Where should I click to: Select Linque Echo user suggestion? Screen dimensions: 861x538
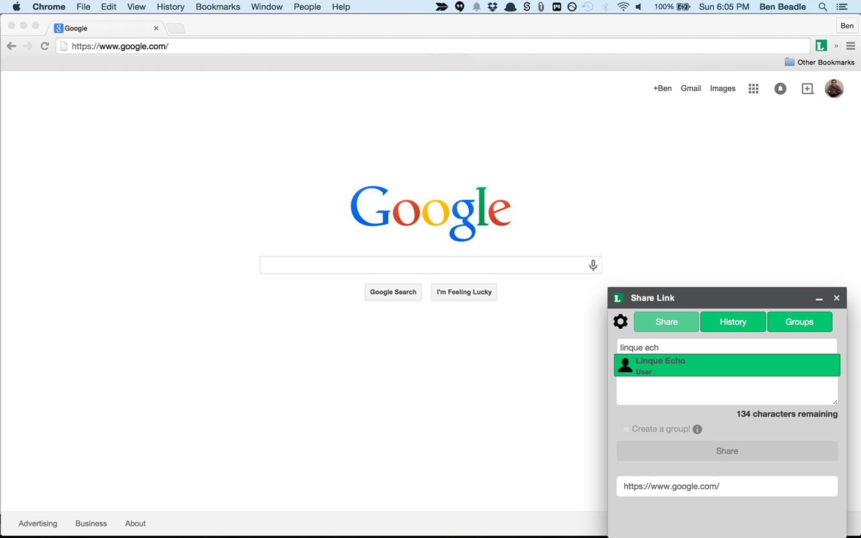pyautogui.click(x=727, y=365)
